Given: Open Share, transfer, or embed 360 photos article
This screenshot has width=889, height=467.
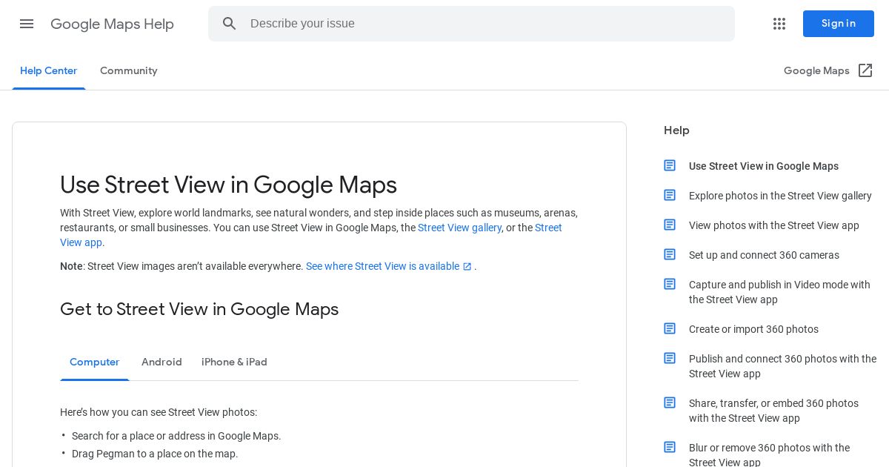Looking at the screenshot, I should tap(773, 411).
